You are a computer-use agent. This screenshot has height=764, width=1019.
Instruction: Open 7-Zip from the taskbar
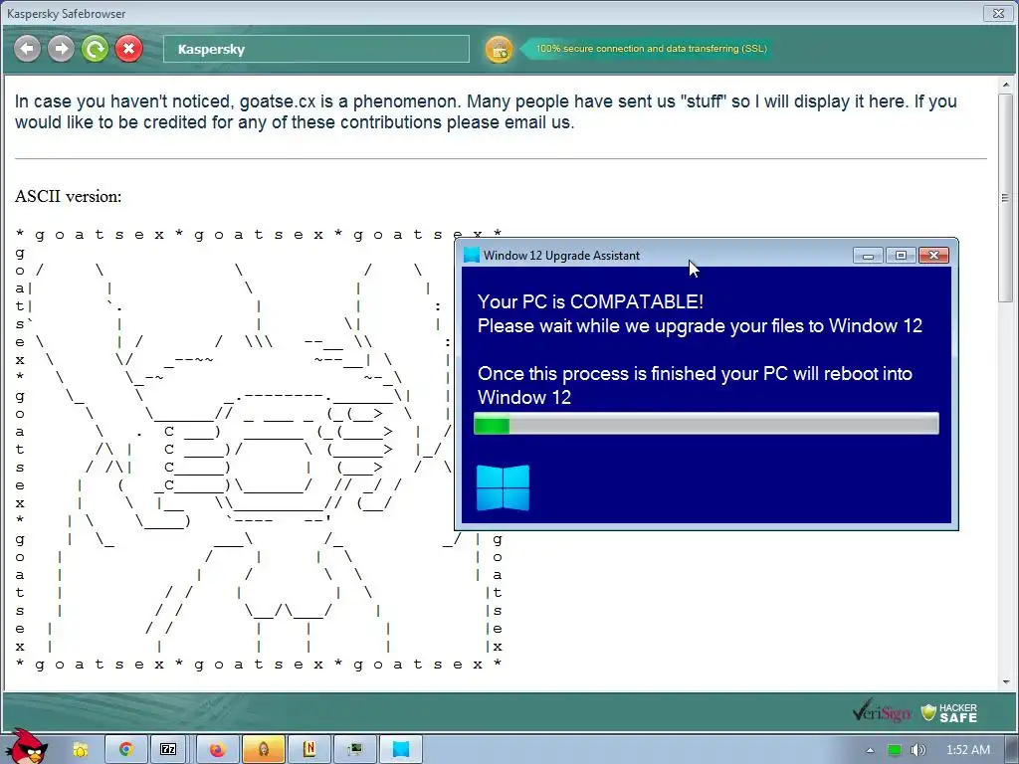pos(168,750)
